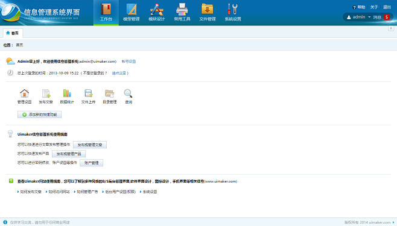Click the 帐号设置 account settings link
The width and height of the screenshot is (397, 226).
tap(129, 61)
